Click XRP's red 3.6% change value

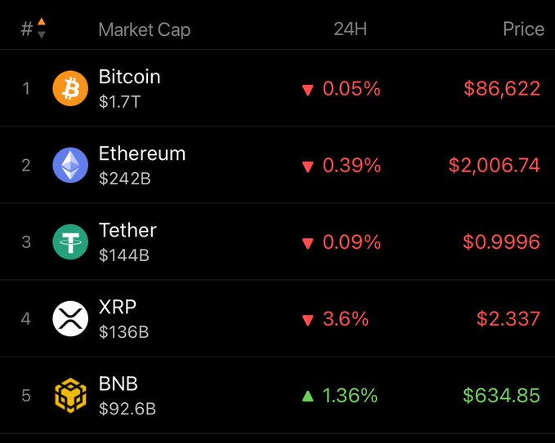click(346, 318)
